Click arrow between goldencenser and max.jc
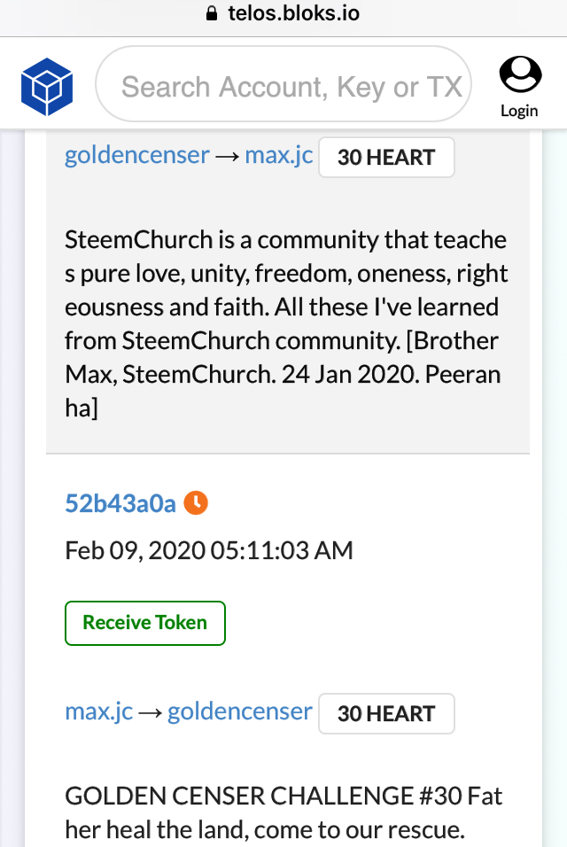This screenshot has width=567, height=847. coord(227,157)
